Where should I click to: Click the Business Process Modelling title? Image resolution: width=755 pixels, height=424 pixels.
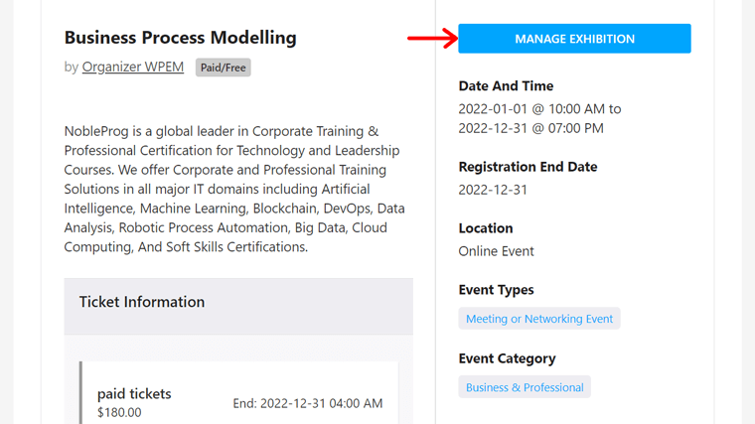pyautogui.click(x=180, y=38)
